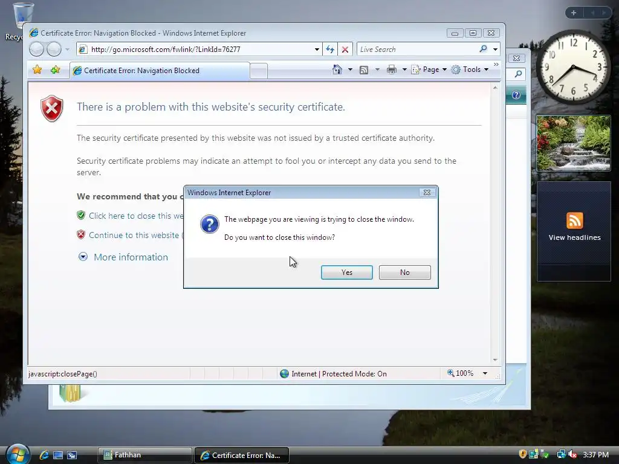This screenshot has height=464, width=619.
Task: Close the background window behind Internet Explorer
Action: tap(516, 59)
